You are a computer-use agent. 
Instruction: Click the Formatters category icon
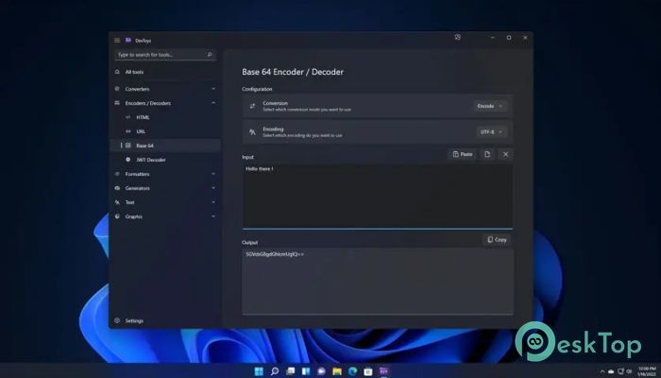[x=117, y=174]
